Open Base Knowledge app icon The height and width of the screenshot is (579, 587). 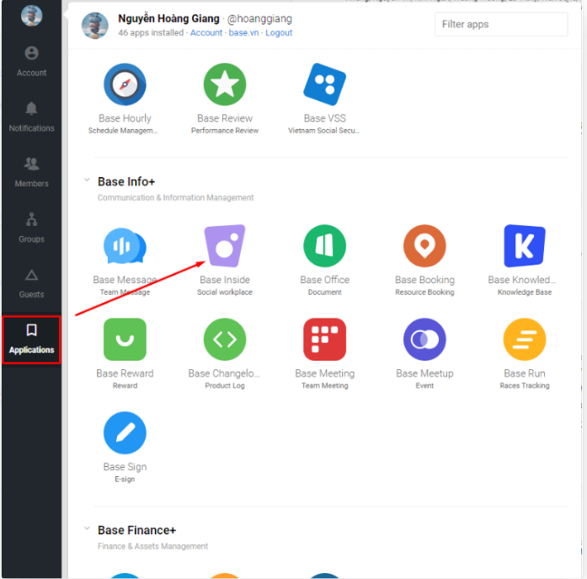[x=525, y=246]
